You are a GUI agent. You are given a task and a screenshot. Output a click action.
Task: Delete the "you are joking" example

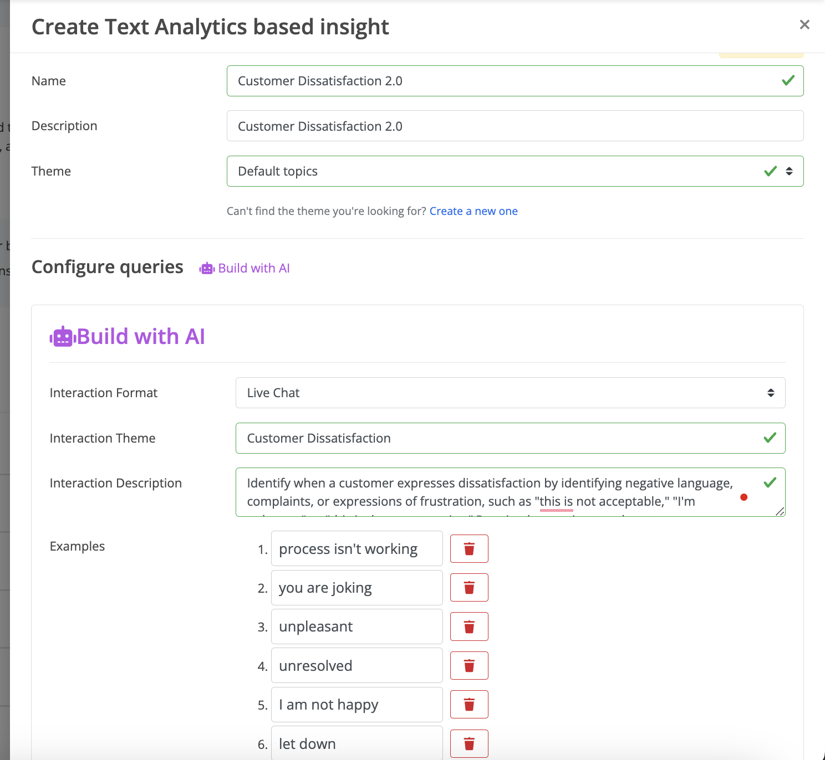click(x=469, y=587)
